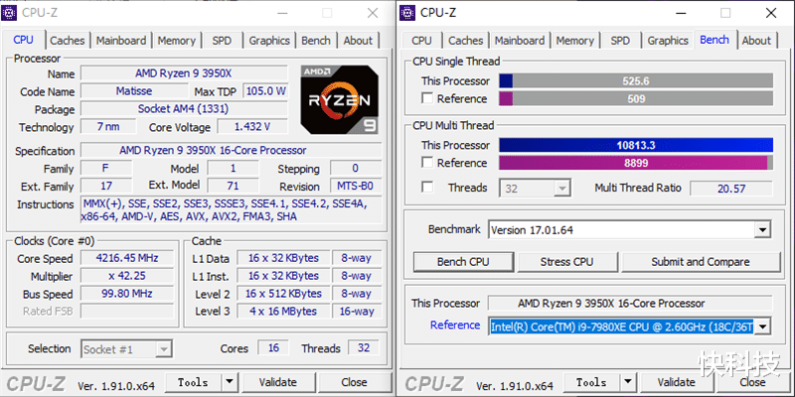Open Tools arrow menu in left window
This screenshot has width=795, height=397.
tap(230, 382)
